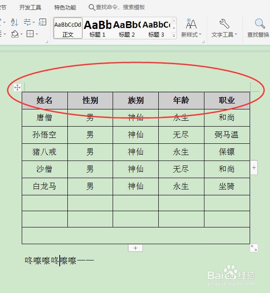Open the 新样式 new style button
This screenshot has height=293, width=270.
(x=191, y=28)
